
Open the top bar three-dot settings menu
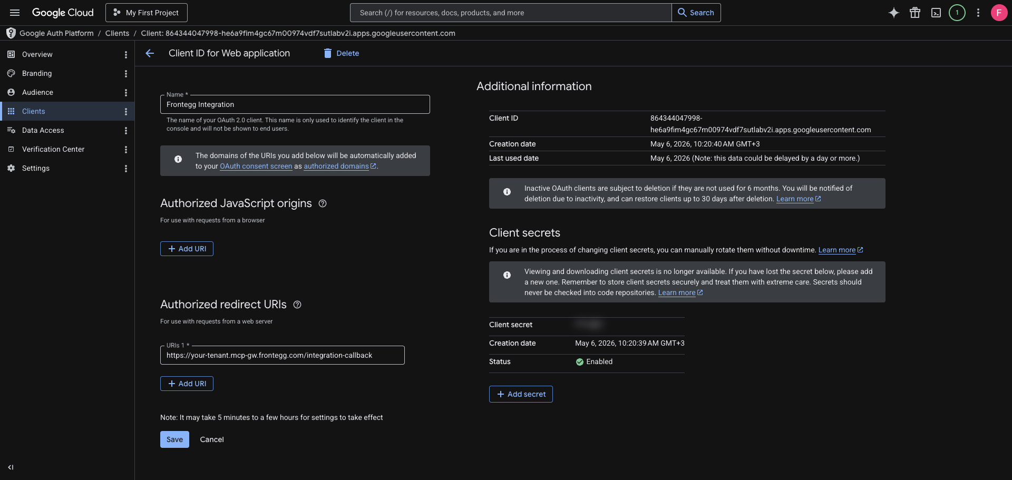pos(978,13)
